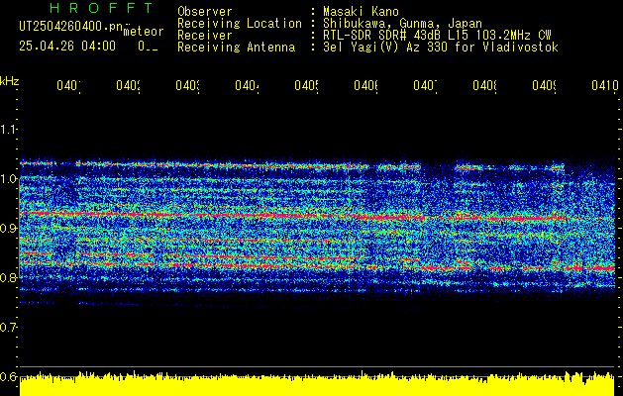Viewport: 623px width, 396px height.
Task: Click the 0404 time marker
Action: [247, 85]
